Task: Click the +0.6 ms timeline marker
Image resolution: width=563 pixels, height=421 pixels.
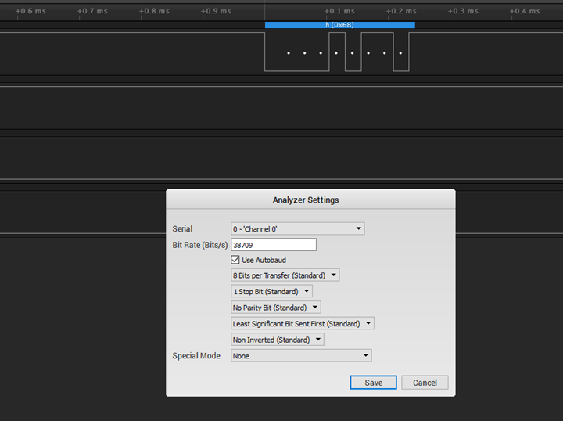Action: pos(30,12)
